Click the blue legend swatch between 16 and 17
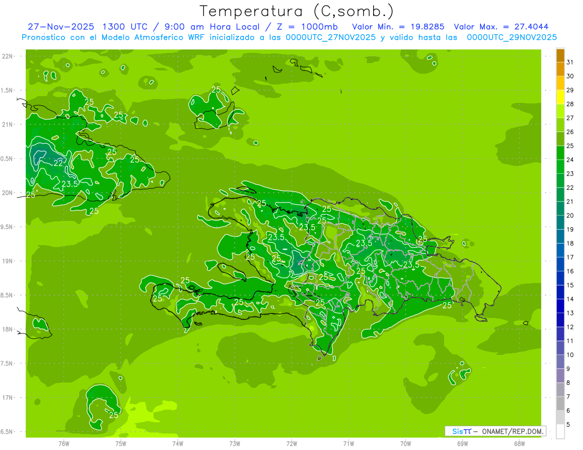 click(560, 264)
